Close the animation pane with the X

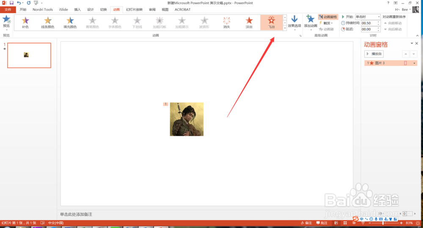(x=417, y=43)
